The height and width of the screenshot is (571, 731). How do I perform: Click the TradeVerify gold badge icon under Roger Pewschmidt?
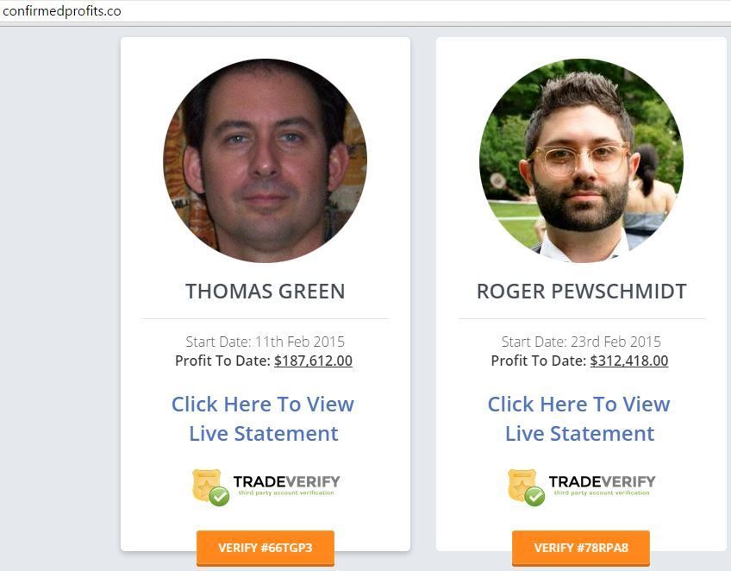coord(527,487)
